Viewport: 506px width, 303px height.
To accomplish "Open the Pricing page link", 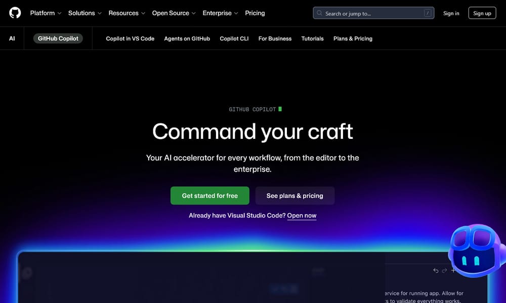I will 255,13.
